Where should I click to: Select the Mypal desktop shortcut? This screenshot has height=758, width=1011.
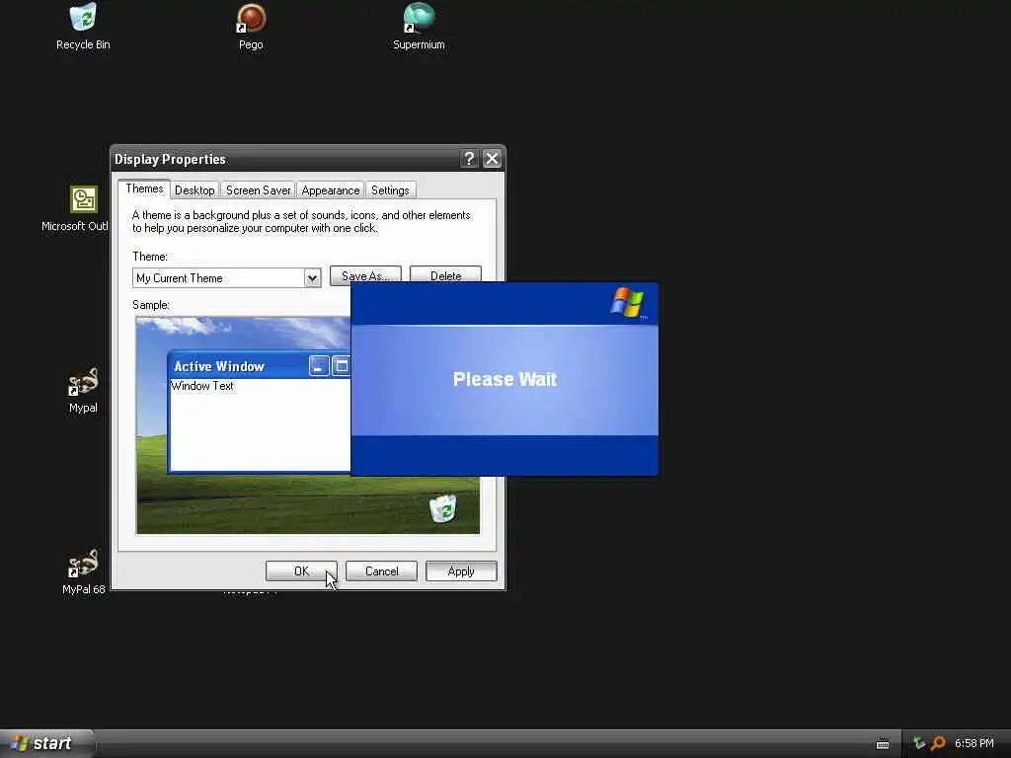point(83,391)
